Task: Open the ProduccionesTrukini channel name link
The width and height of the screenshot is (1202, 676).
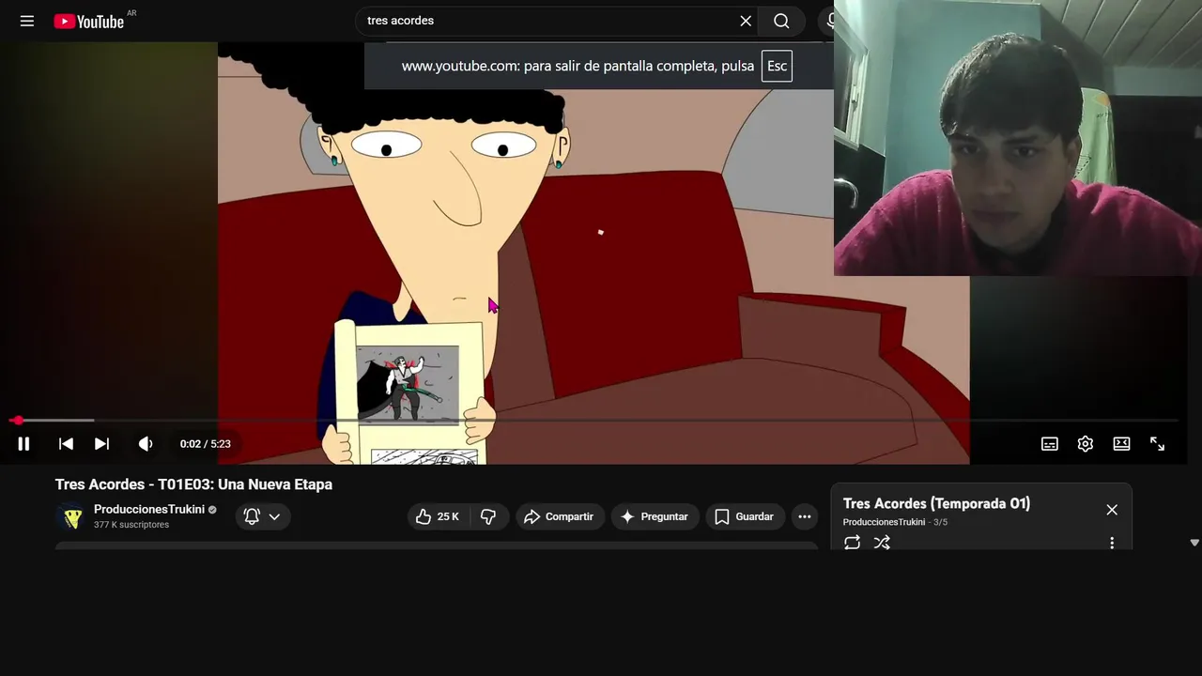Action: point(149,510)
